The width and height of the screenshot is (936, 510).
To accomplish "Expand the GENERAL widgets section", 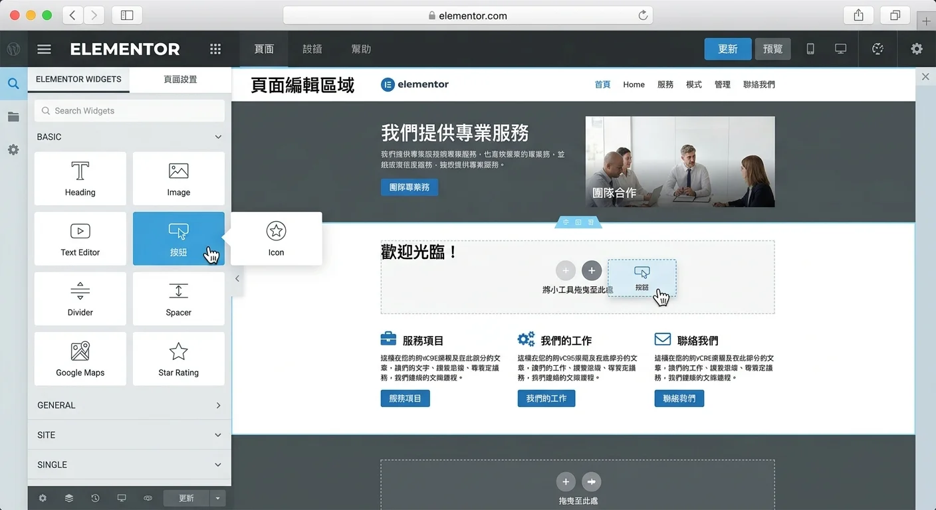I will pos(217,405).
